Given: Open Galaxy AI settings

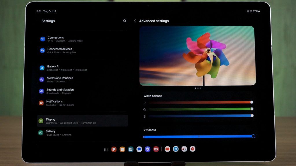Looking at the screenshot, I should tap(83, 68).
